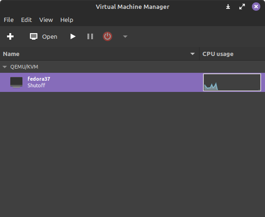Click the fedora37 computer icon
The height and width of the screenshot is (217, 265).
tap(16, 82)
